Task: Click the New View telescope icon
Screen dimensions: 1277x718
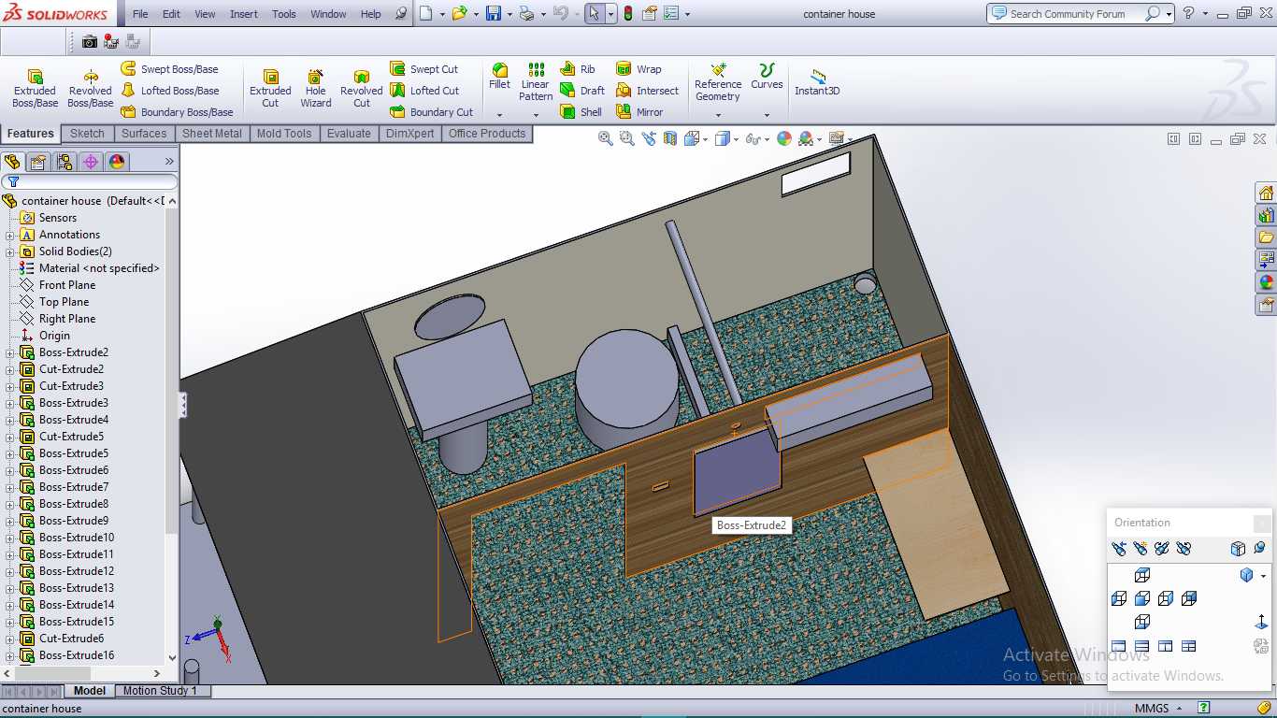Action: point(1141,548)
